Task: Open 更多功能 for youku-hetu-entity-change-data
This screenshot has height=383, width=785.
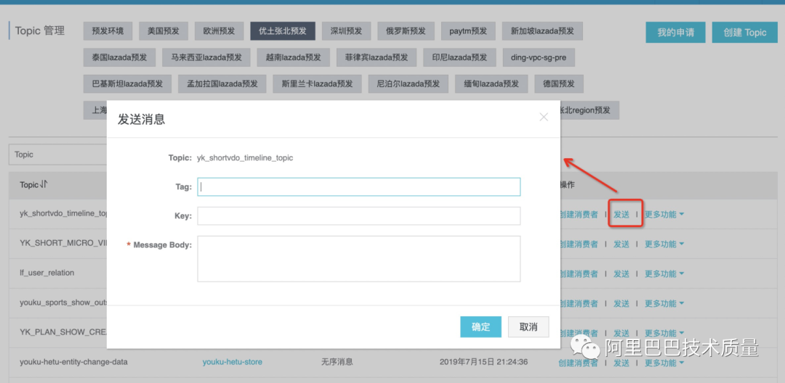Action: [x=664, y=363]
